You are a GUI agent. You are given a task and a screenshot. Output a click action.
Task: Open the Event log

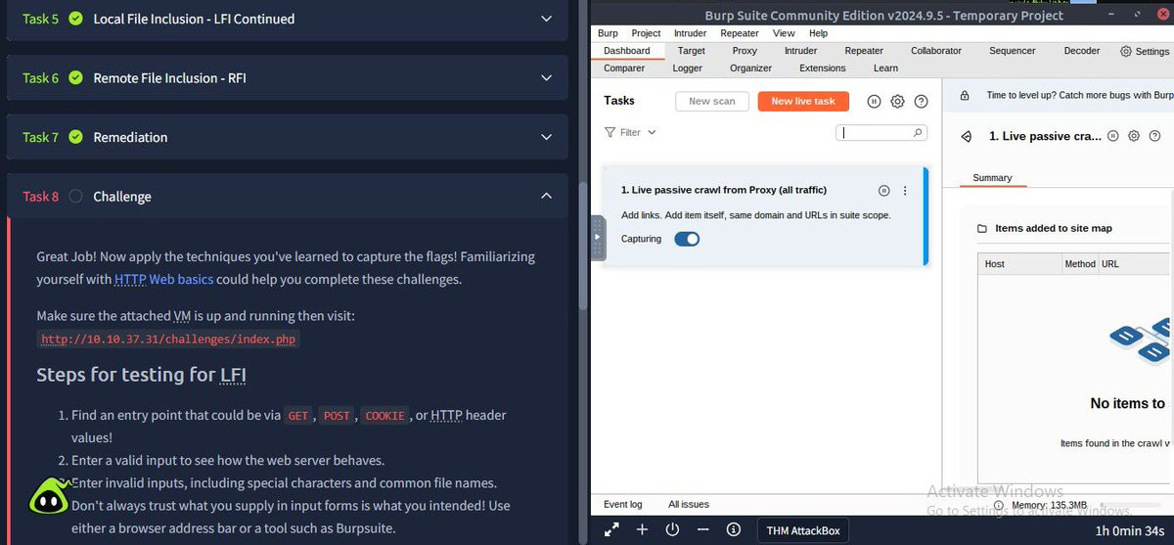[623, 505]
